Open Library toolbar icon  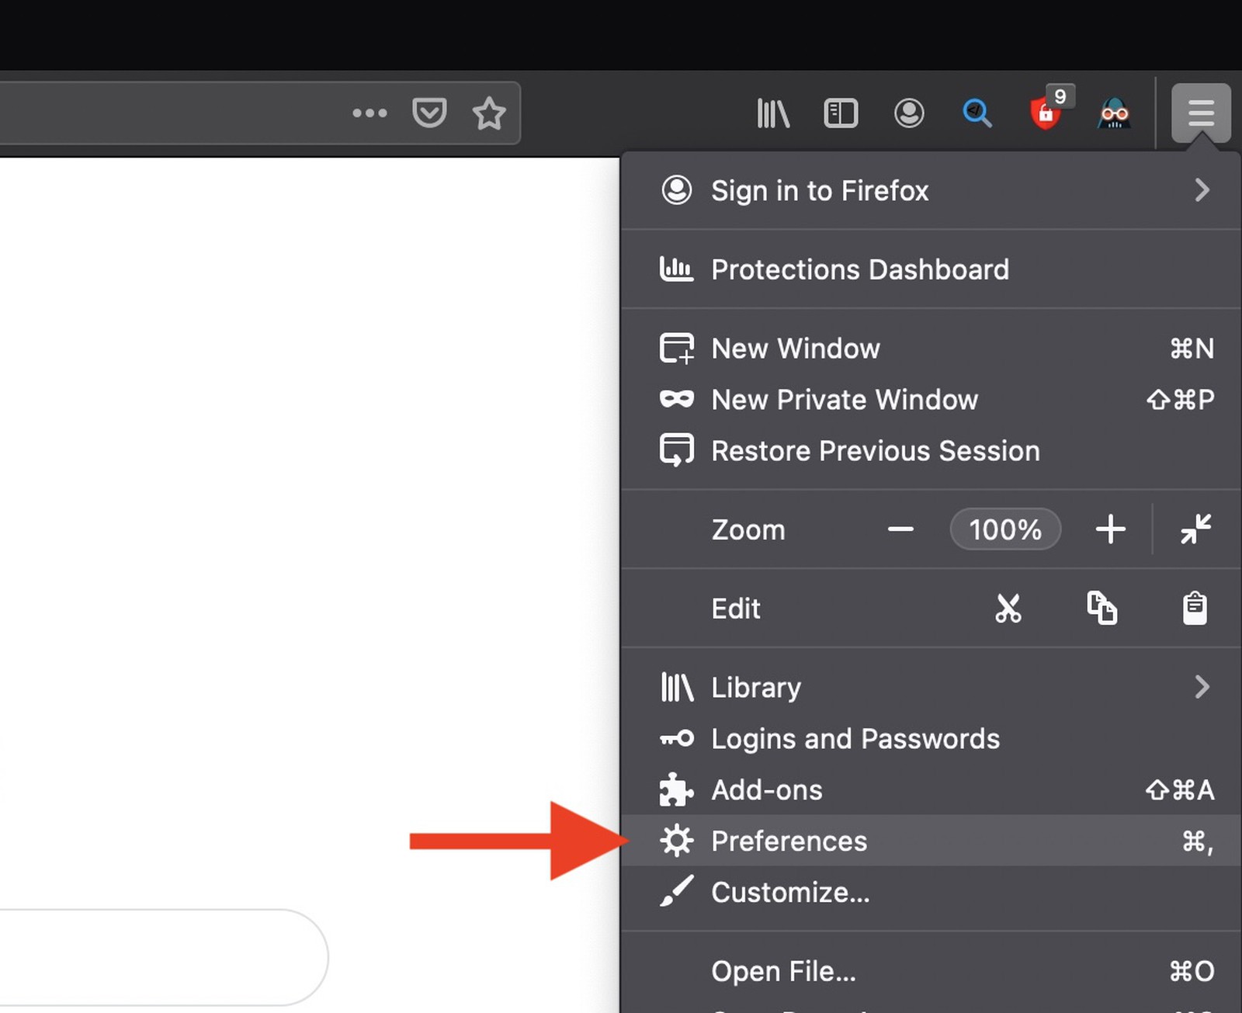(773, 113)
